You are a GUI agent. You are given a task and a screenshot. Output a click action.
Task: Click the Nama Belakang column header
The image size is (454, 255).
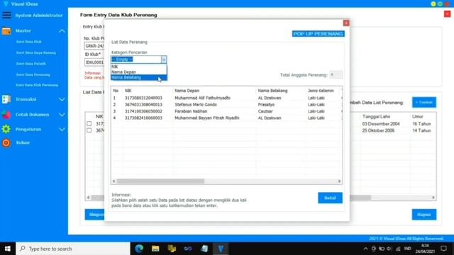272,91
